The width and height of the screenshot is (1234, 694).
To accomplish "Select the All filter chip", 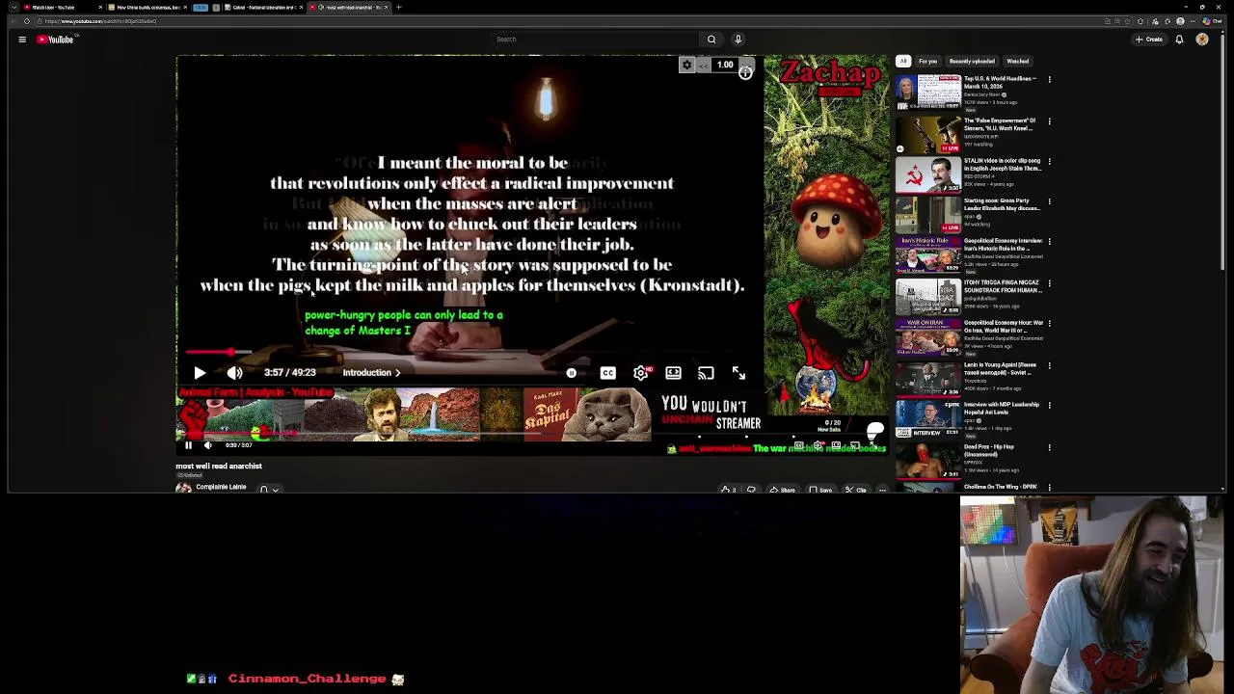I will (903, 62).
